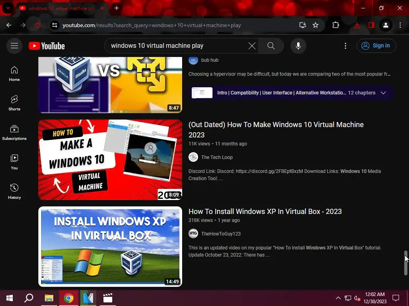Click TheHowToGuy123 channel avatar
The height and width of the screenshot is (306, 409).
[193, 233]
